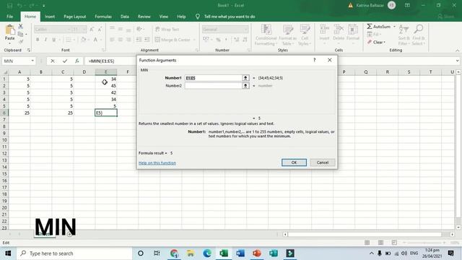Click the Enter checkmark in formula bar

(65, 61)
